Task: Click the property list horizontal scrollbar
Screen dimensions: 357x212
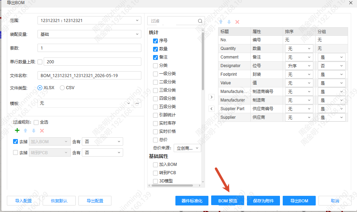Action: point(172,185)
